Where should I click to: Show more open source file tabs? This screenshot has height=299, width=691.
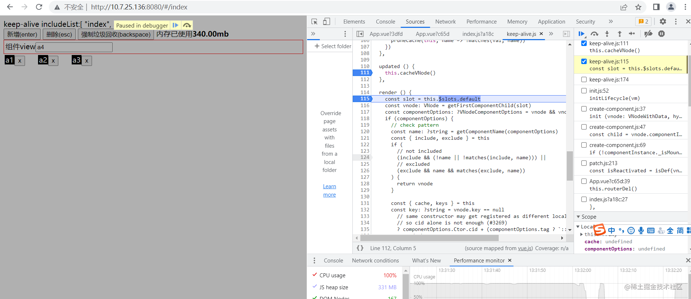click(551, 34)
